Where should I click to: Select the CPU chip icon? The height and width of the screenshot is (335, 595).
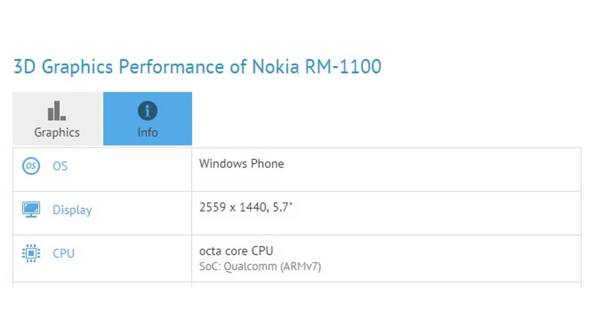click(31, 253)
